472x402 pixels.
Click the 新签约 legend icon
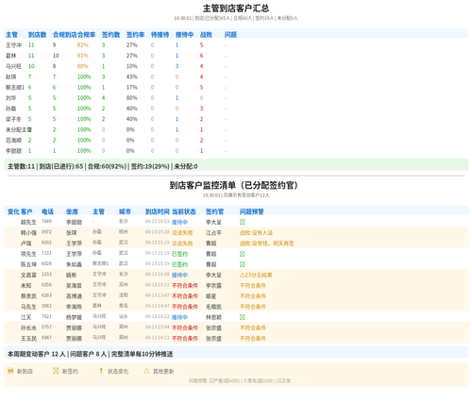(56, 371)
